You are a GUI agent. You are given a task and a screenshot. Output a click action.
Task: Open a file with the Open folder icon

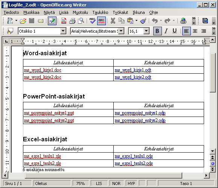(23, 21)
